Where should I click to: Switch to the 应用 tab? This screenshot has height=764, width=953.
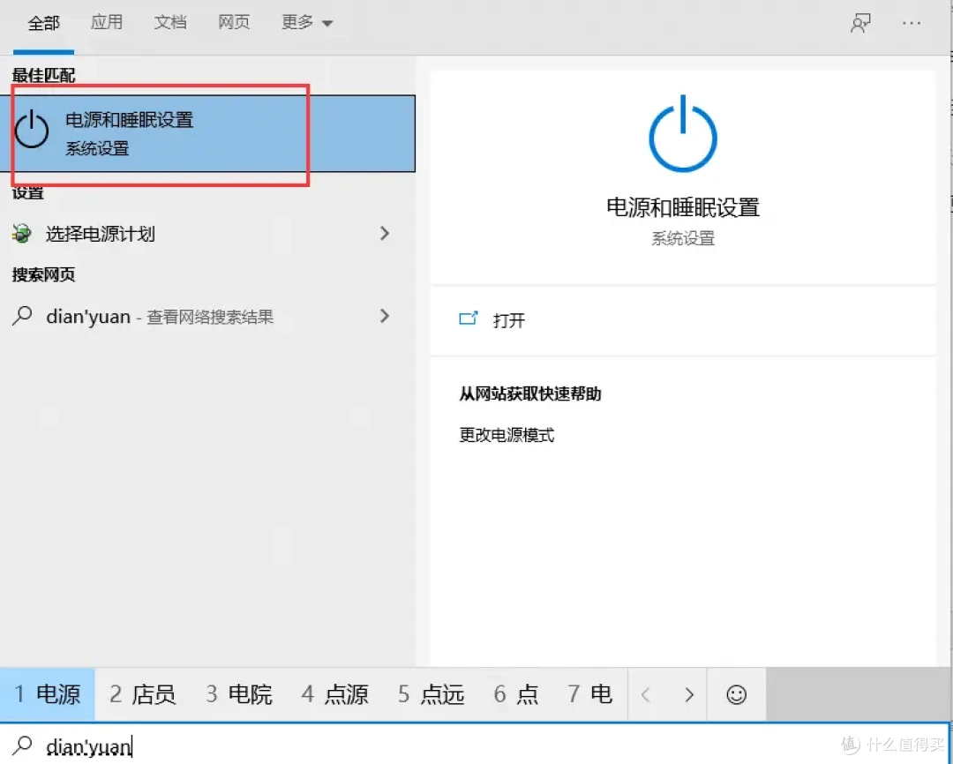pos(107,22)
